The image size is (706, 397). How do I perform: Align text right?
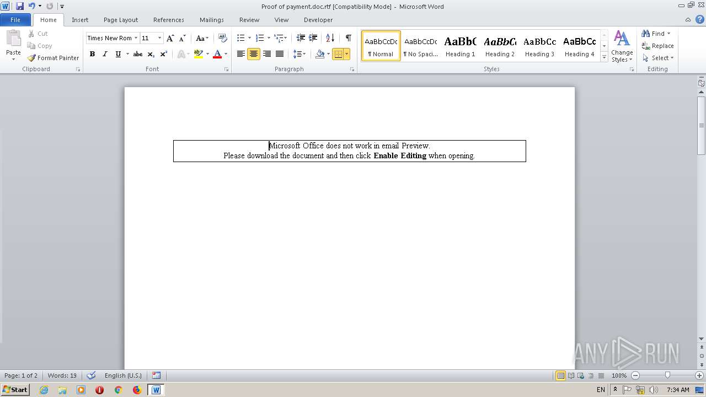(x=267, y=54)
